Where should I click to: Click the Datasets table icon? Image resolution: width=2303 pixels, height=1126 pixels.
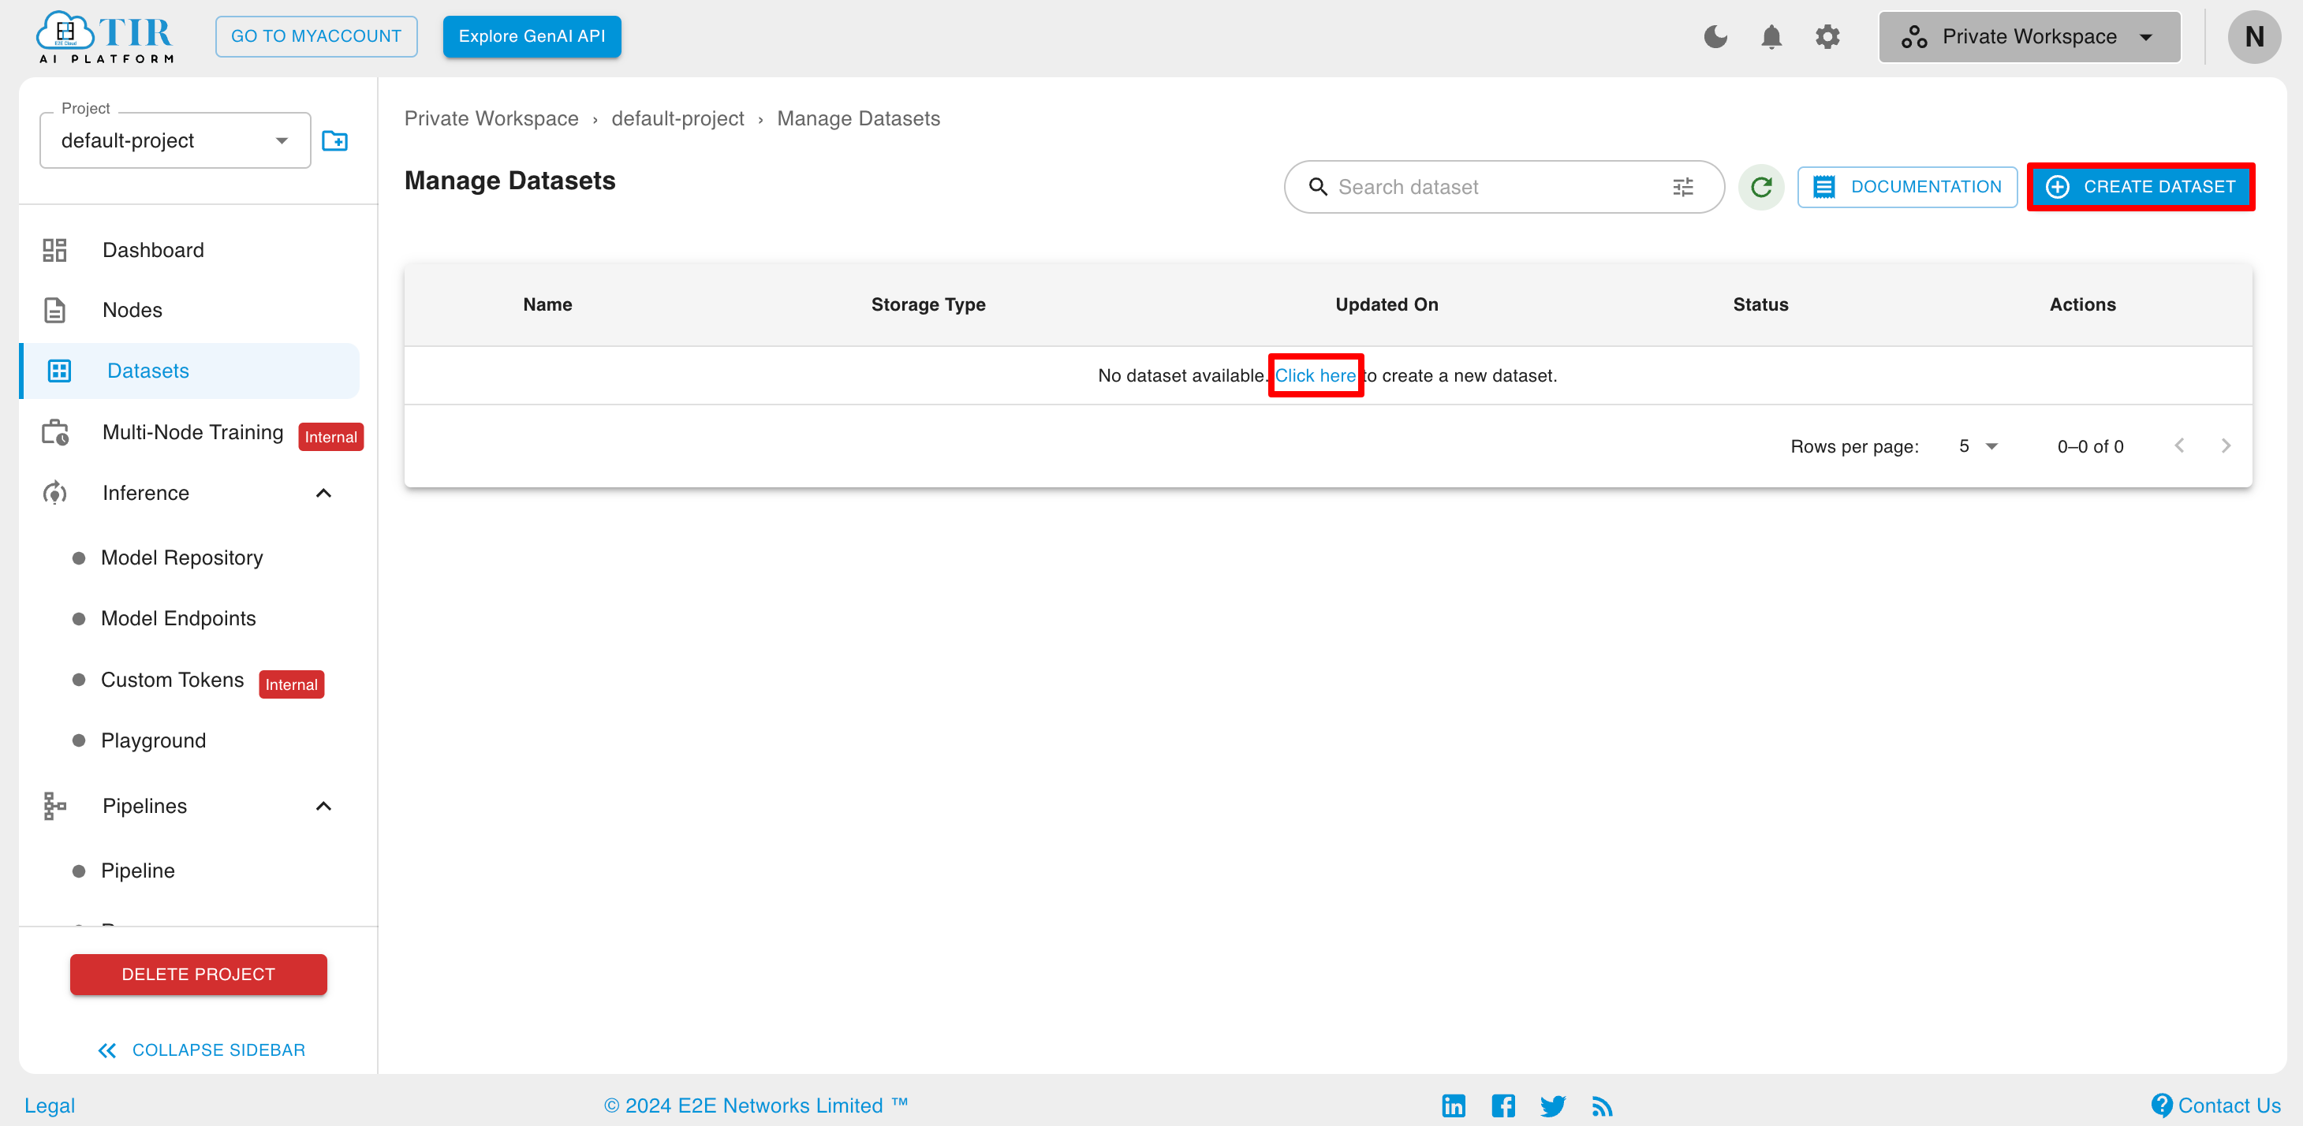coord(59,371)
